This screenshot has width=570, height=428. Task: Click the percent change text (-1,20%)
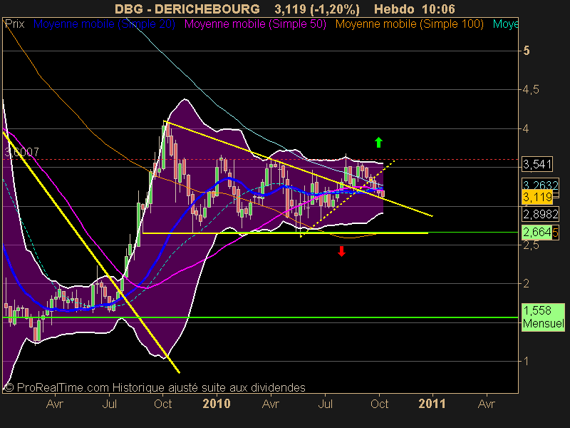pyautogui.click(x=334, y=9)
